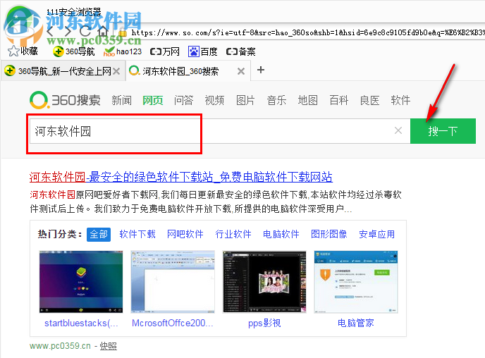Select 网页 search category
This screenshot has height=358, width=485.
coord(153,101)
